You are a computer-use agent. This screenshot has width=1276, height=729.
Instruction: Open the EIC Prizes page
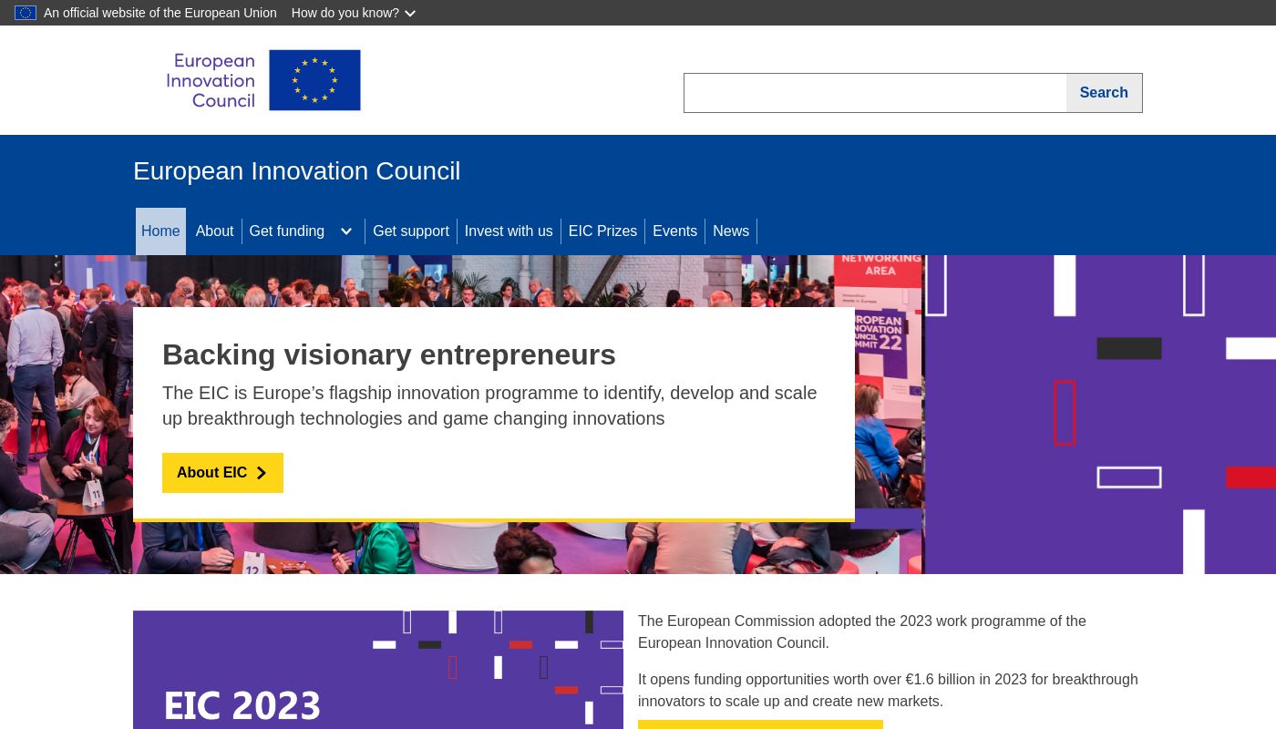coord(602,231)
